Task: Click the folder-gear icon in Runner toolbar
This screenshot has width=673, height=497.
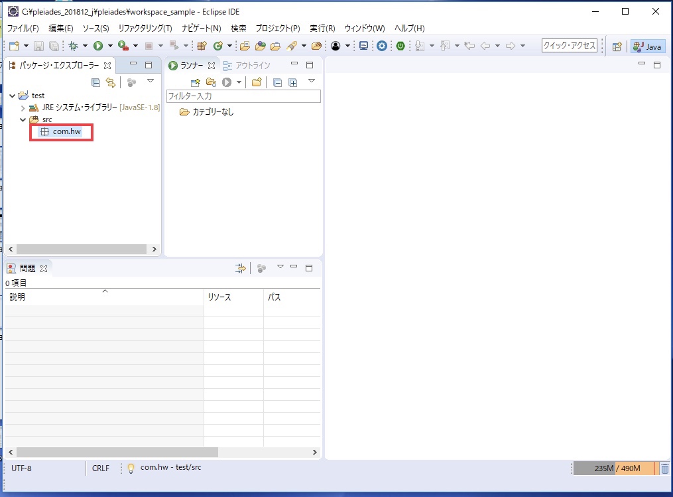Action: pos(211,82)
